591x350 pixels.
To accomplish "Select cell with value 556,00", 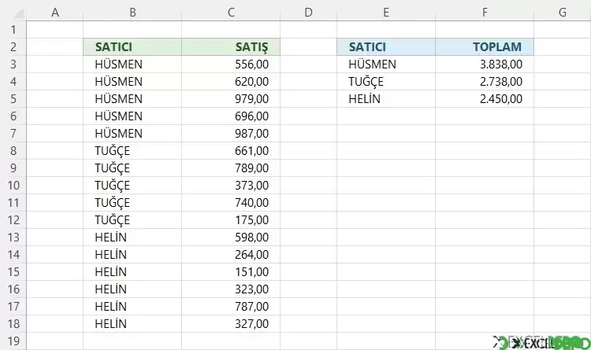I will (231, 64).
